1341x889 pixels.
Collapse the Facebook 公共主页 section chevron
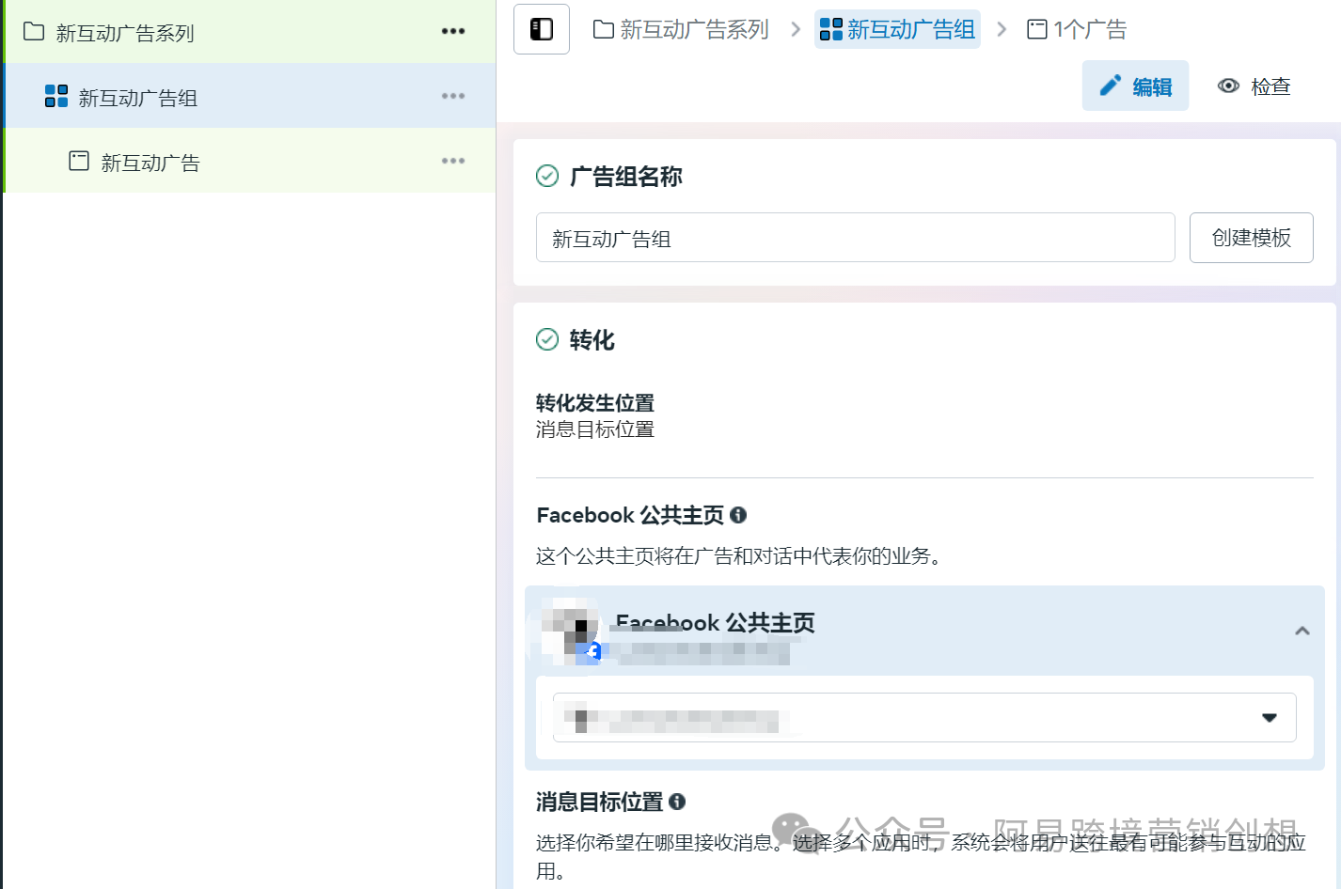(1302, 631)
